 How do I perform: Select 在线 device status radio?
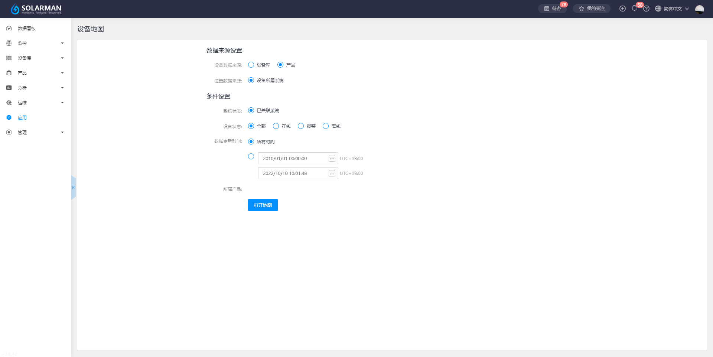pyautogui.click(x=276, y=126)
